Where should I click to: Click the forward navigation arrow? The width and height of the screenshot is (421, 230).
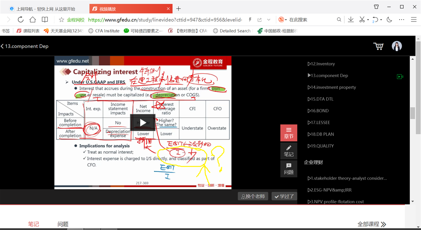pyautogui.click(x=8, y=20)
